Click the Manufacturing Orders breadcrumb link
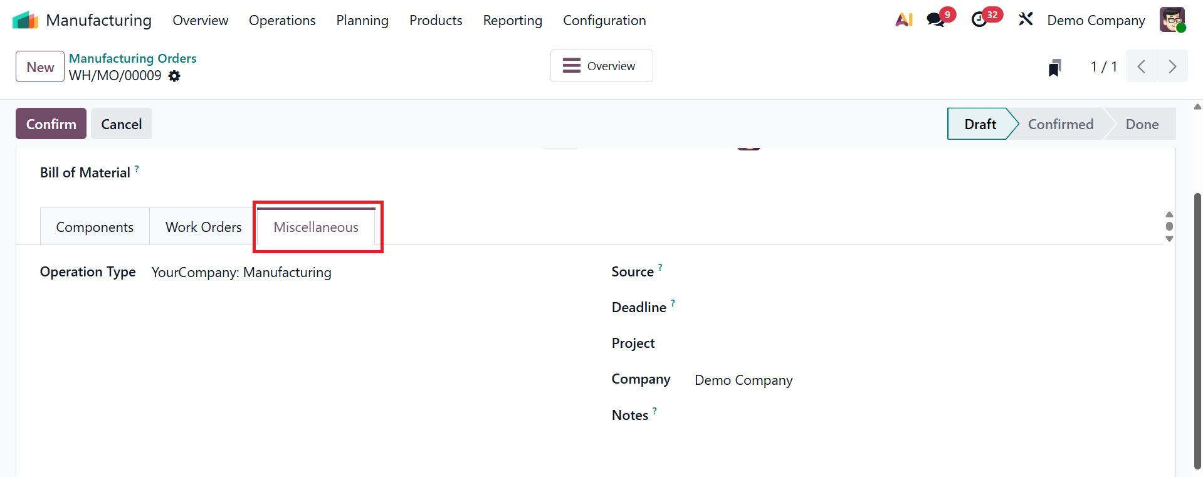Screen dimensions: 1203x477 click(132, 58)
